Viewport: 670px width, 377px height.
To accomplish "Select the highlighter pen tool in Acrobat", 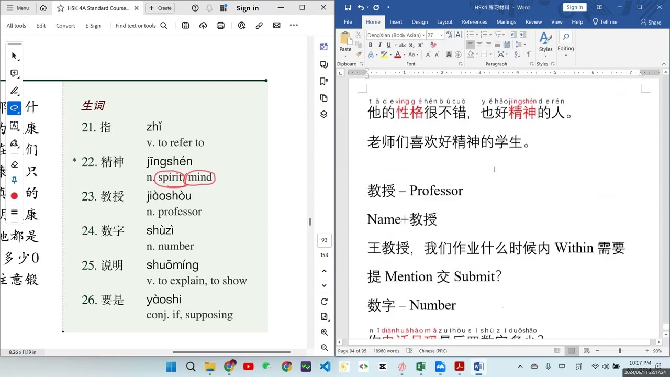I will coord(14,91).
